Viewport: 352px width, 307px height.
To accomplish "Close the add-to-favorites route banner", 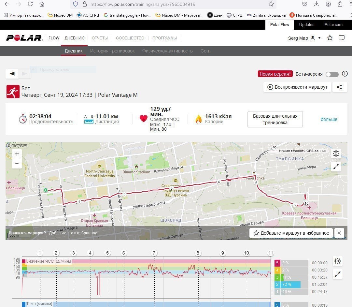I will 339,233.
